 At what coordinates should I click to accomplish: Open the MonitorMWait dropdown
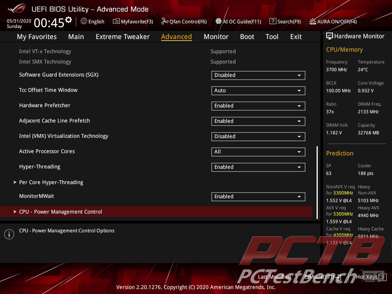pyautogui.click(x=258, y=196)
